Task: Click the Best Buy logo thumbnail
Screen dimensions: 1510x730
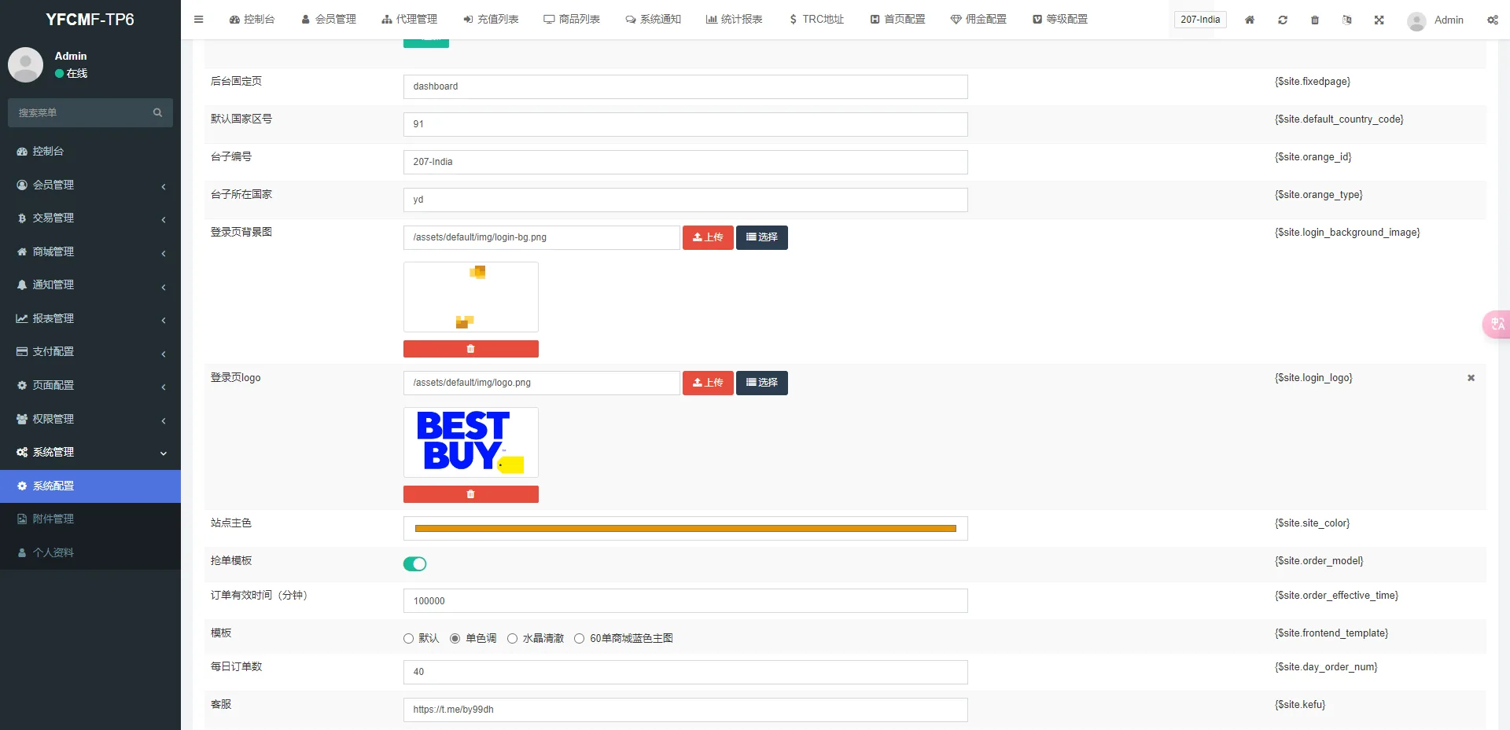Action: pos(471,442)
